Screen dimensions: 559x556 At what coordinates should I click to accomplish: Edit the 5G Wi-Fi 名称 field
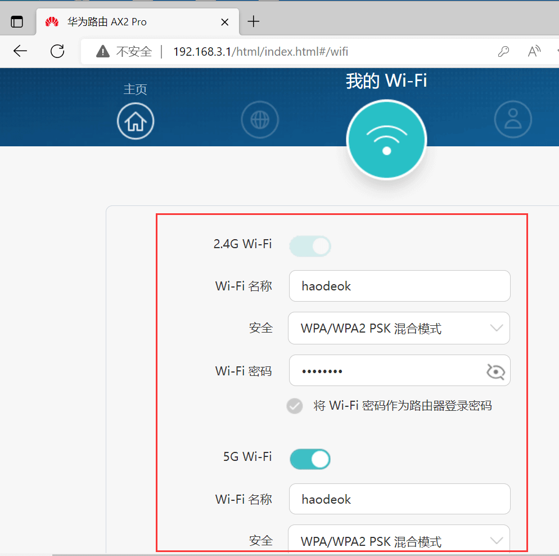(x=400, y=499)
